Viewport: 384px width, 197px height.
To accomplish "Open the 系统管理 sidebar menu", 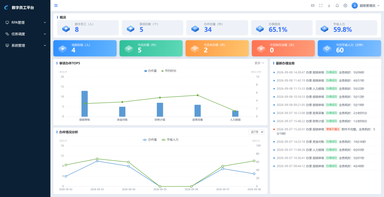I will coord(25,45).
